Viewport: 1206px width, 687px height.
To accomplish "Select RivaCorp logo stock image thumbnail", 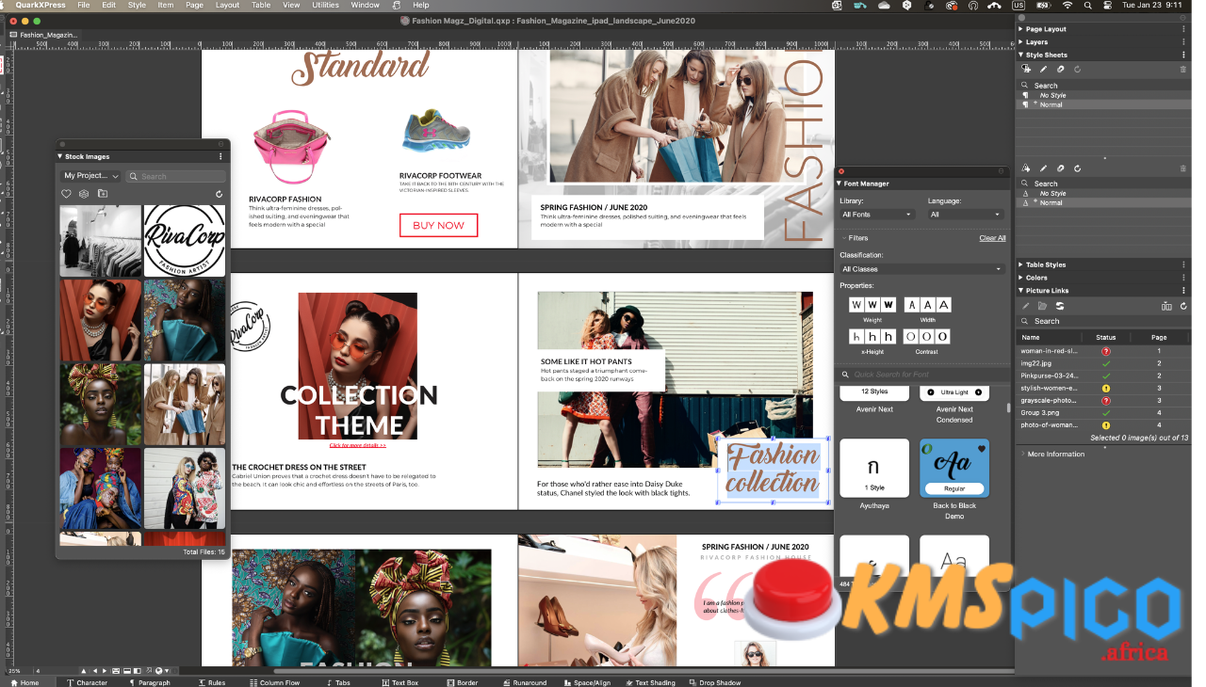I will tap(185, 241).
